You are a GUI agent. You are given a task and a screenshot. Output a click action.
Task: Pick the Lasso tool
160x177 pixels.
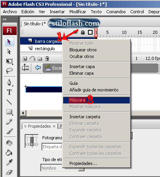tap(9, 71)
